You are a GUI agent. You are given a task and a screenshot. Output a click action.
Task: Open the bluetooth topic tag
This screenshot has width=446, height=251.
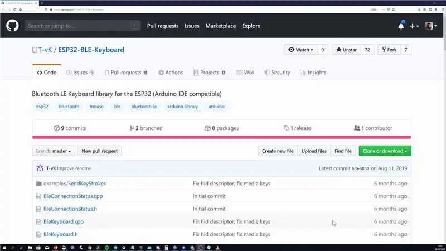[x=69, y=107]
